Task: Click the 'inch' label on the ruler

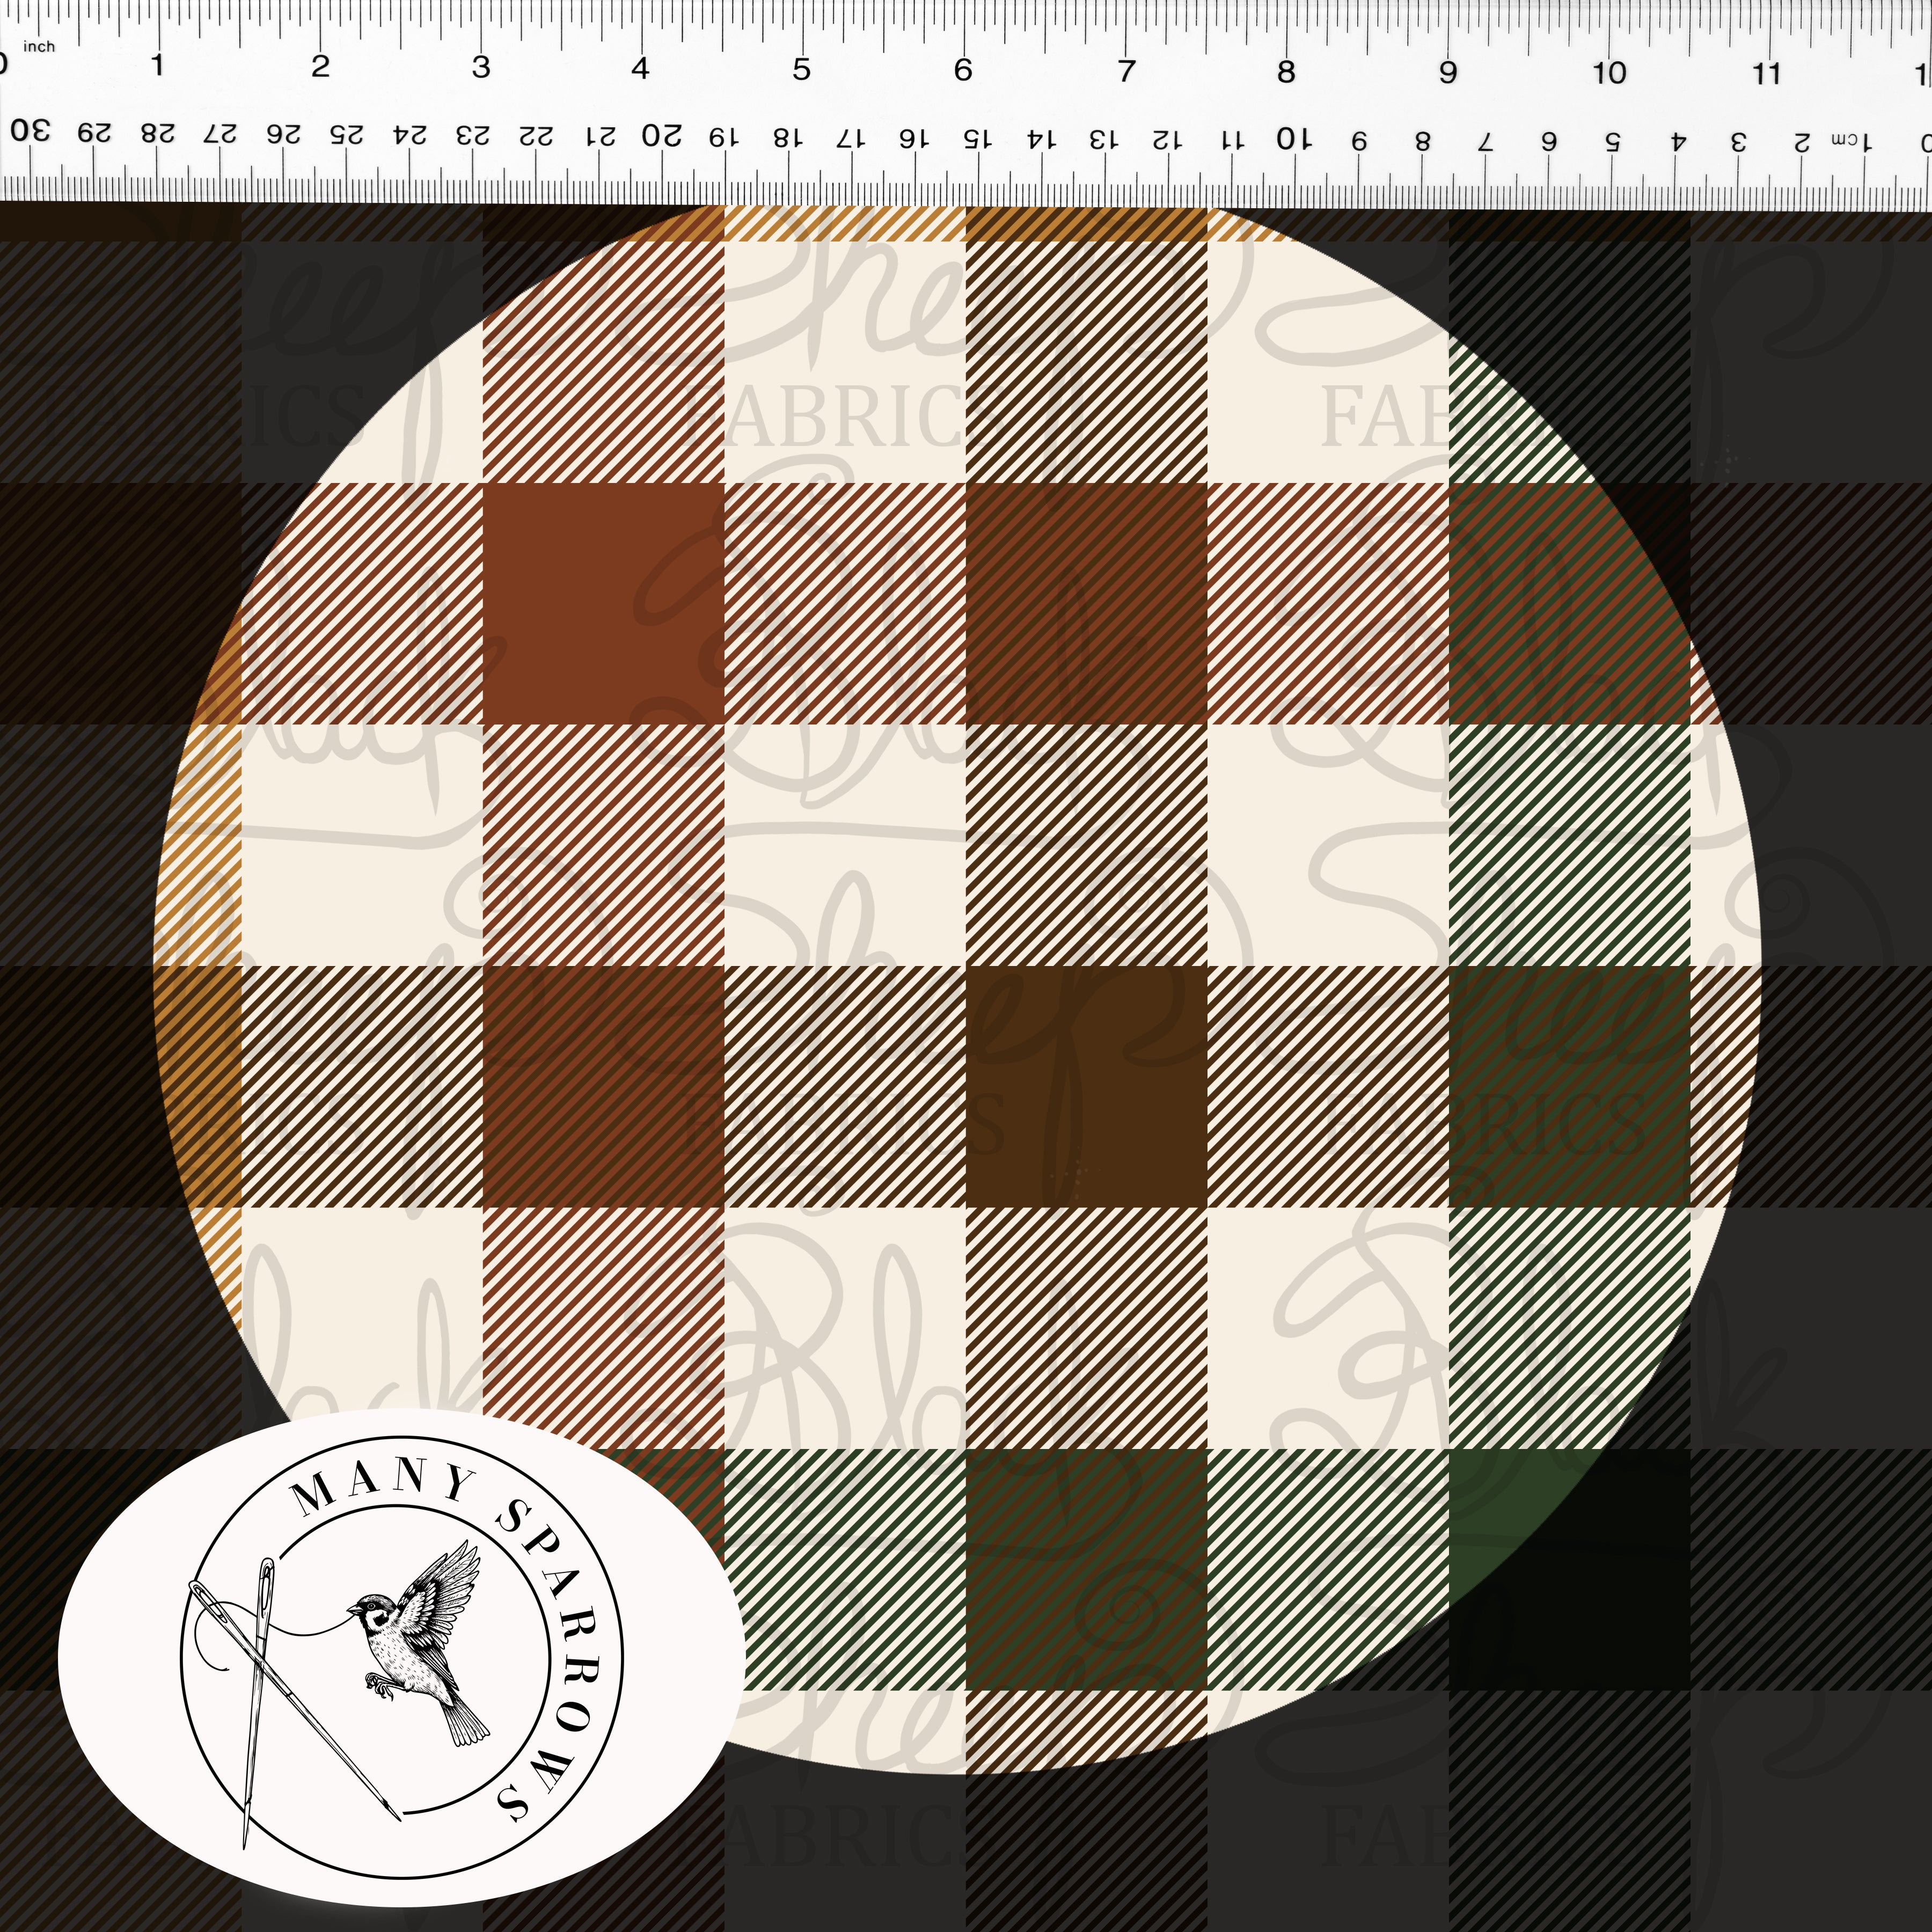Action: click(39, 46)
